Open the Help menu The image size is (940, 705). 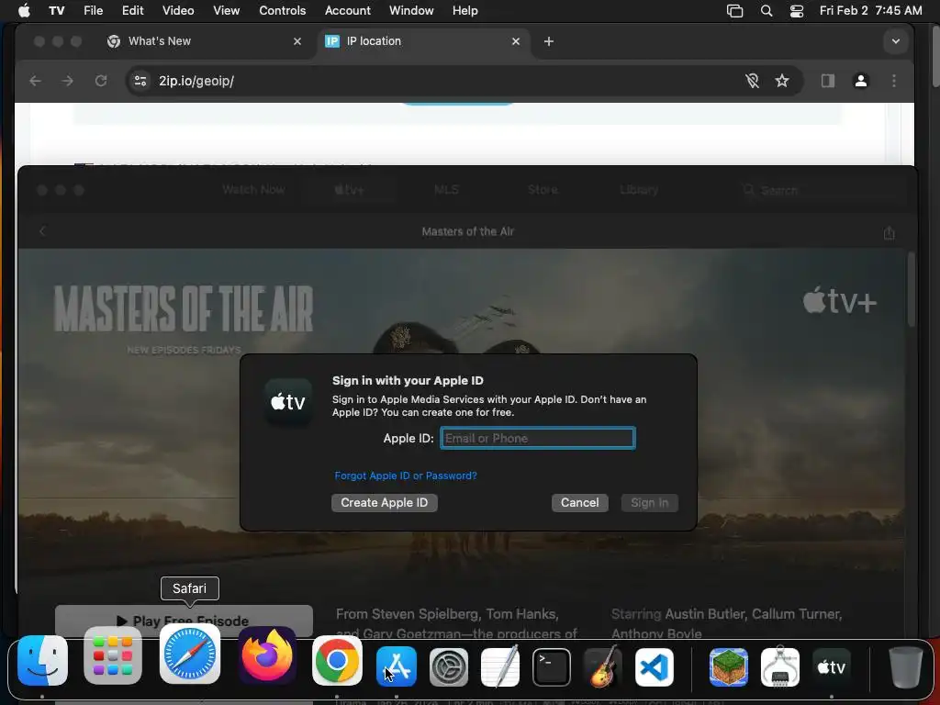[465, 11]
